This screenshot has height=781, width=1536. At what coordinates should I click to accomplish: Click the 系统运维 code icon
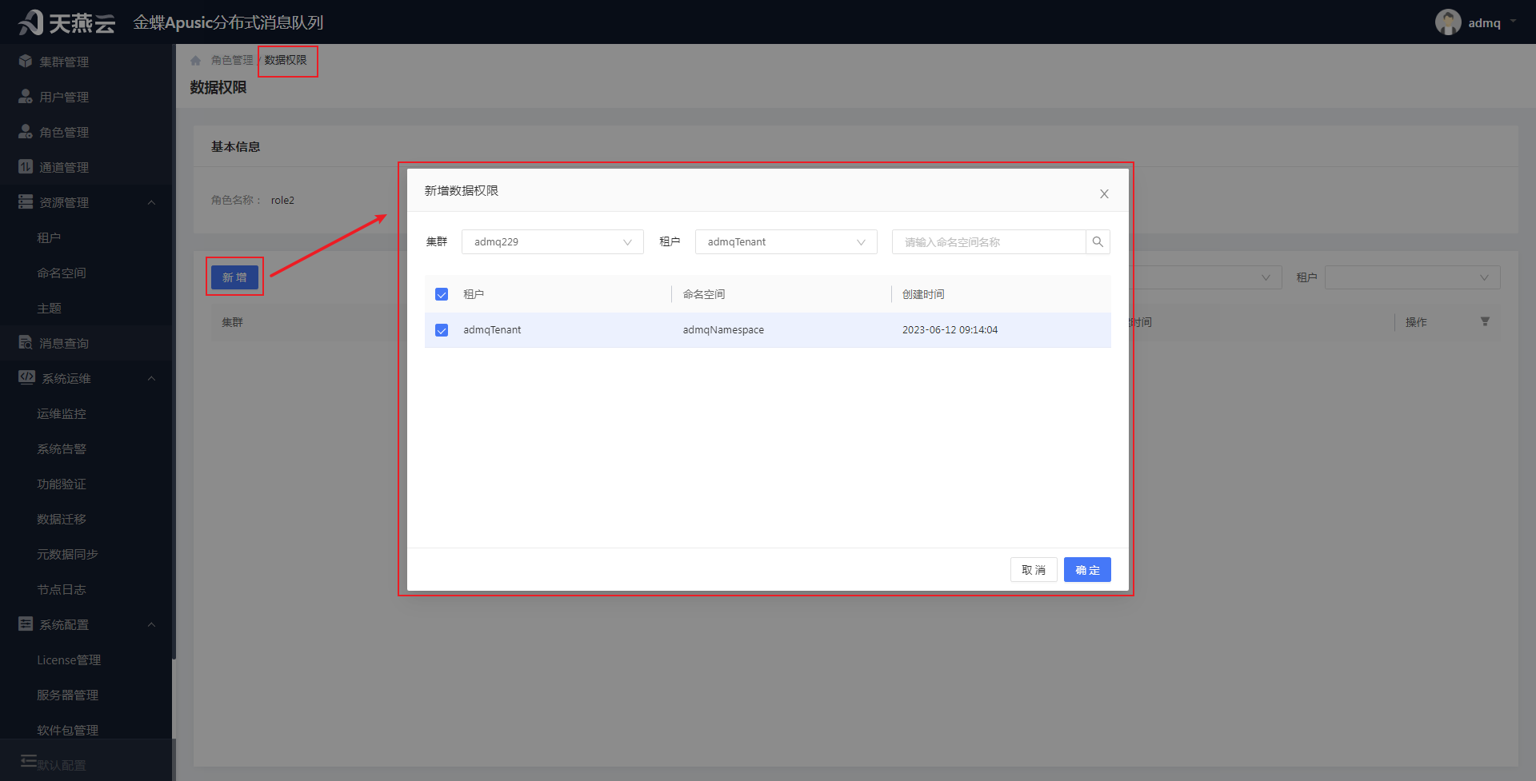(26, 377)
